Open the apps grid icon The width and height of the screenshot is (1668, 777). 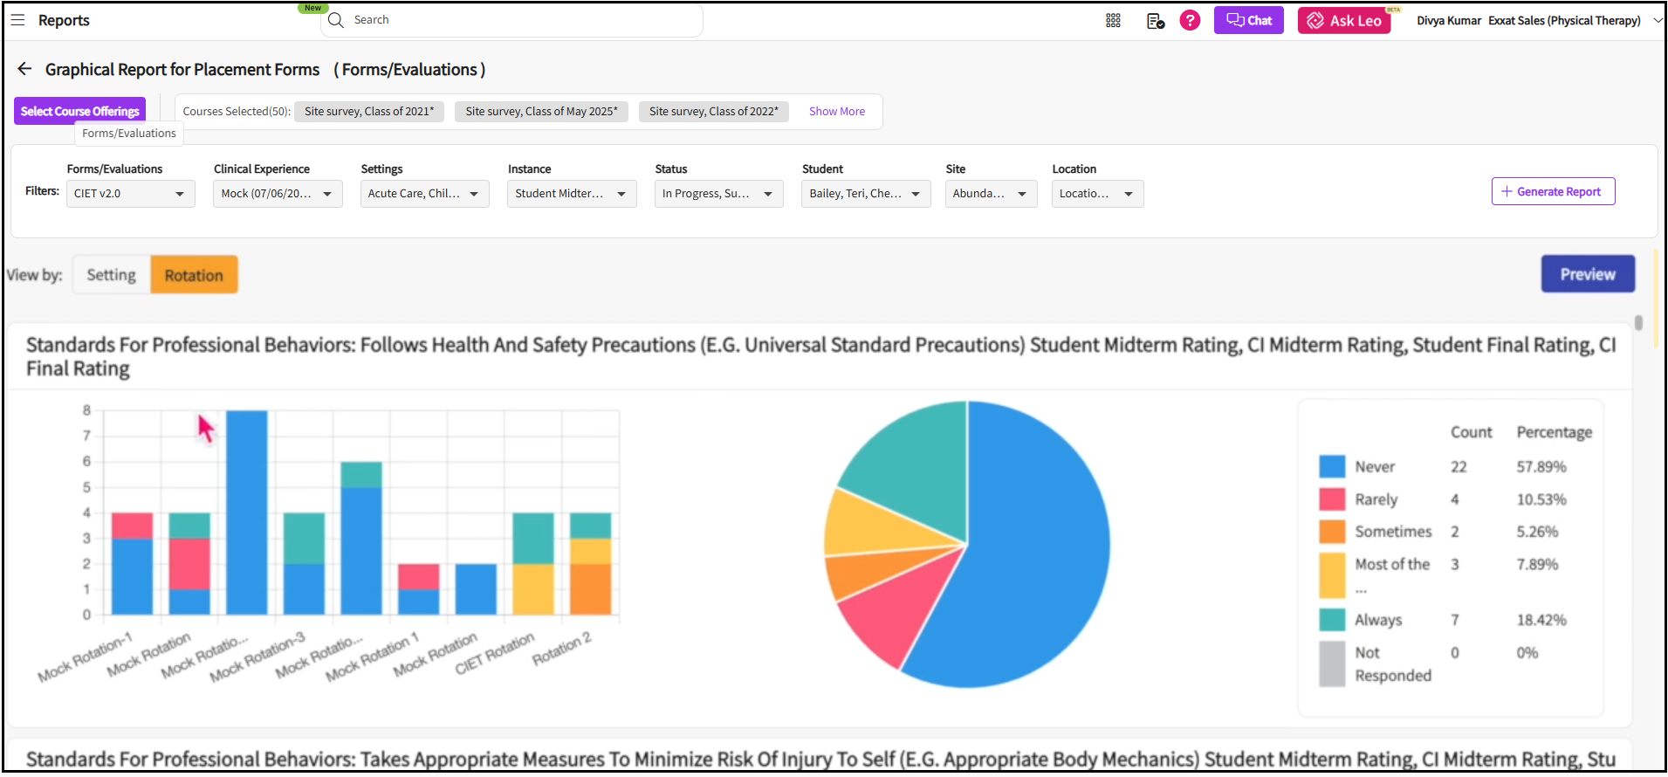(1113, 20)
